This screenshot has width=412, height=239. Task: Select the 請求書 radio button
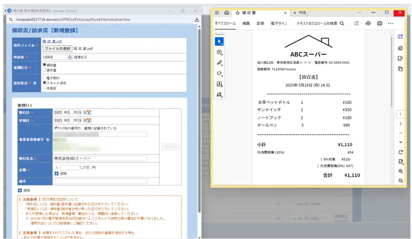coord(45,70)
